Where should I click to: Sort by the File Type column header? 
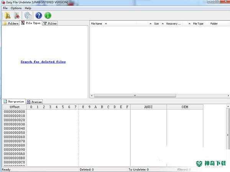[x=198, y=24]
